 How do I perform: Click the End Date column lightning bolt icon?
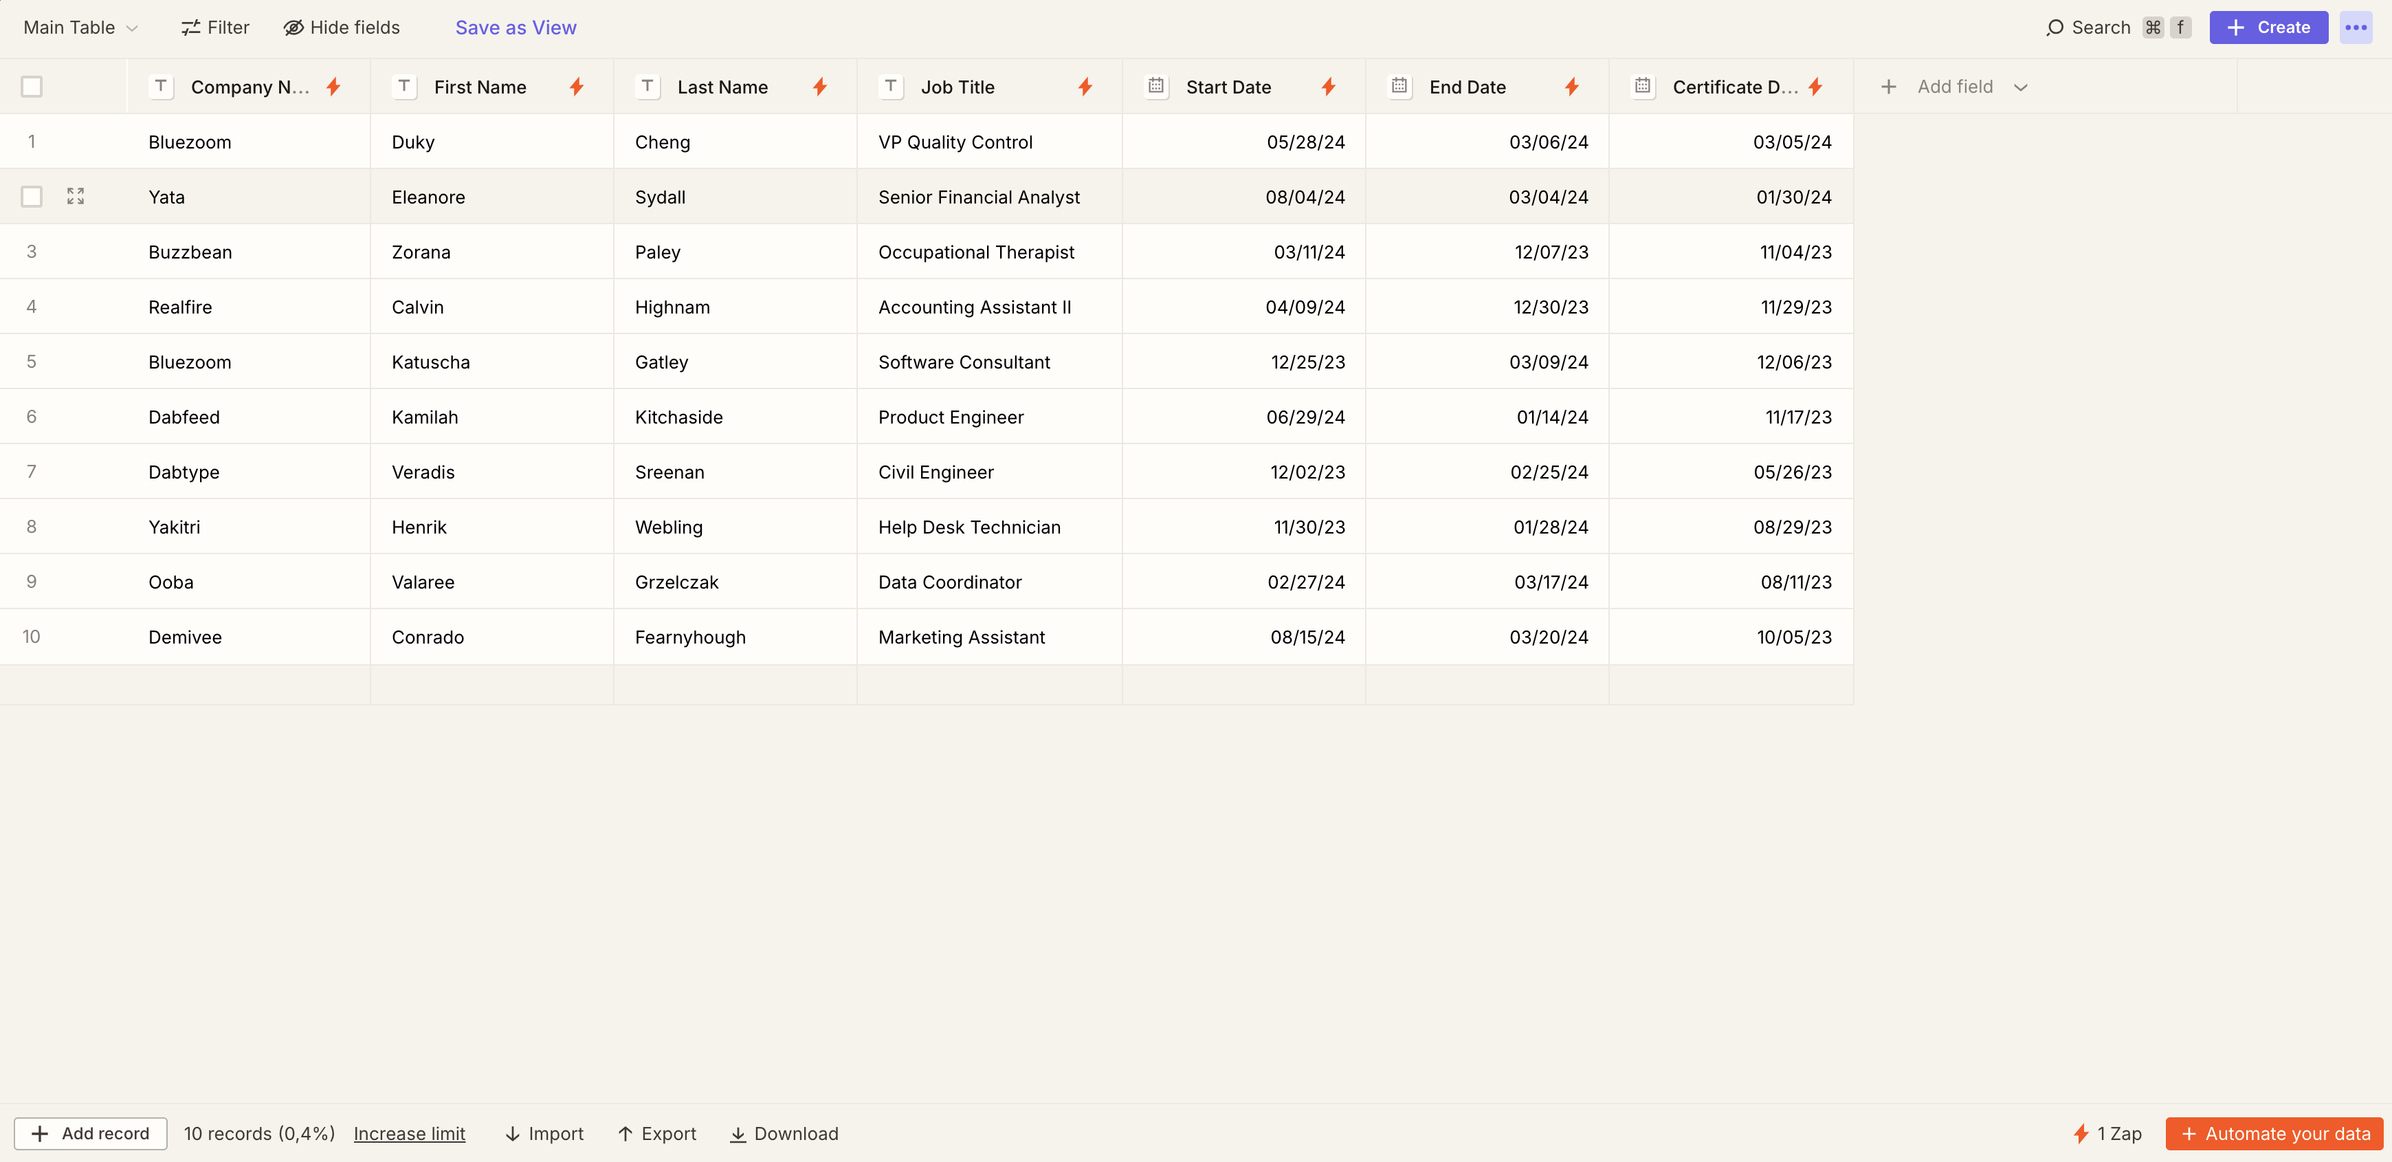pos(1572,87)
